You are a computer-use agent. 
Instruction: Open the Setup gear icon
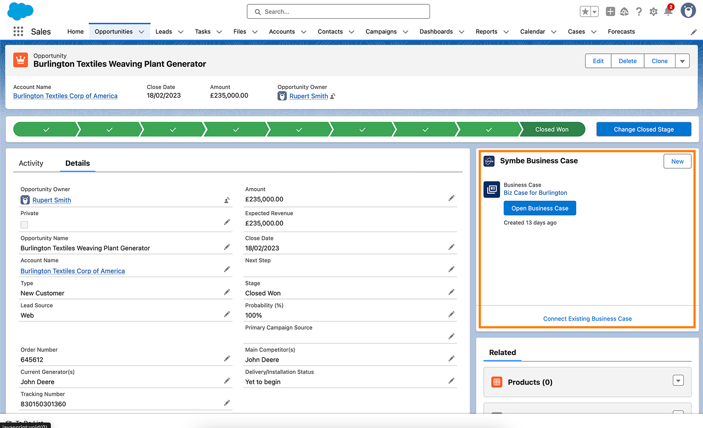[x=654, y=12]
